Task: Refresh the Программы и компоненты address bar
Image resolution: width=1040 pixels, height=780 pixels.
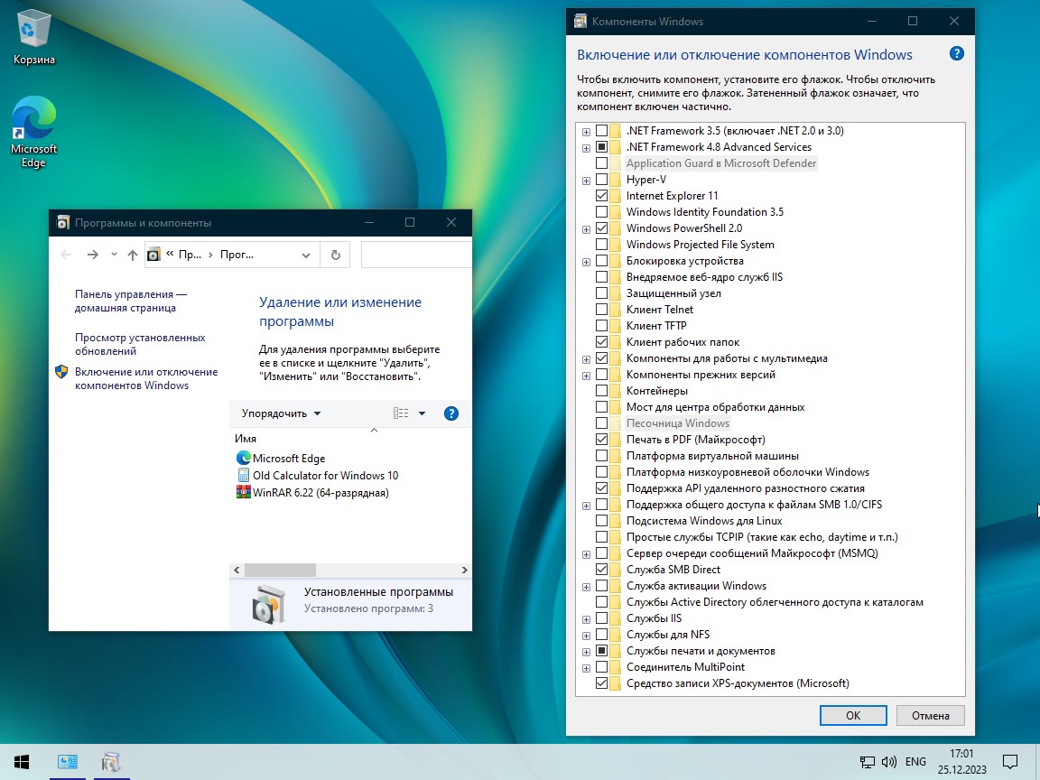Action: [336, 255]
